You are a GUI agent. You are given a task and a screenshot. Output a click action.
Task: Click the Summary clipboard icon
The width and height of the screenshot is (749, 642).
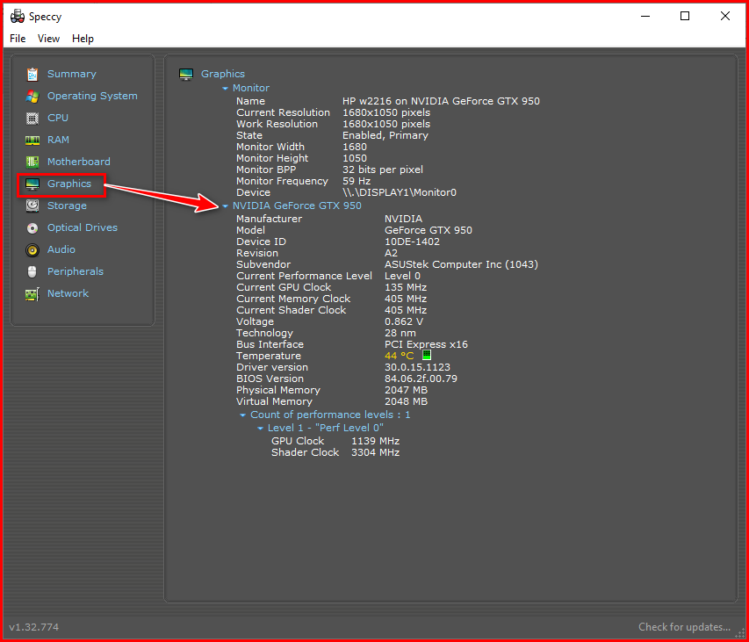tap(32, 74)
